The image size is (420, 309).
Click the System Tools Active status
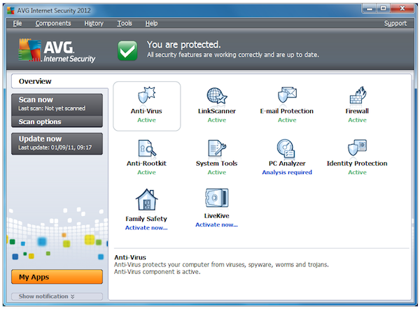tap(217, 172)
